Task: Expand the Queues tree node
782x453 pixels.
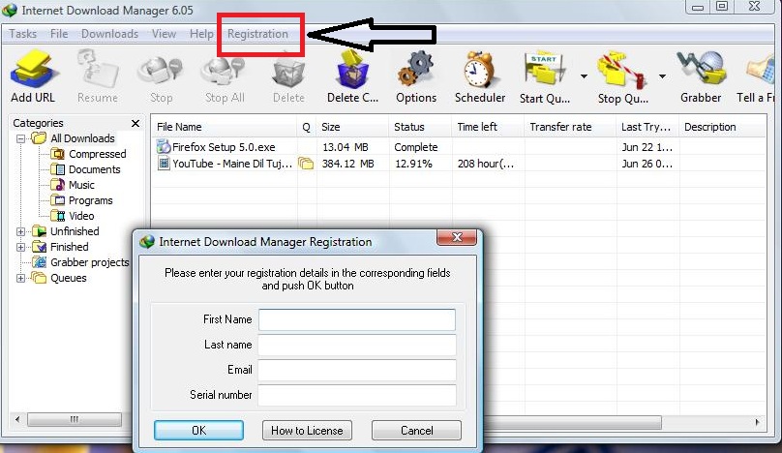Action: tap(20, 278)
